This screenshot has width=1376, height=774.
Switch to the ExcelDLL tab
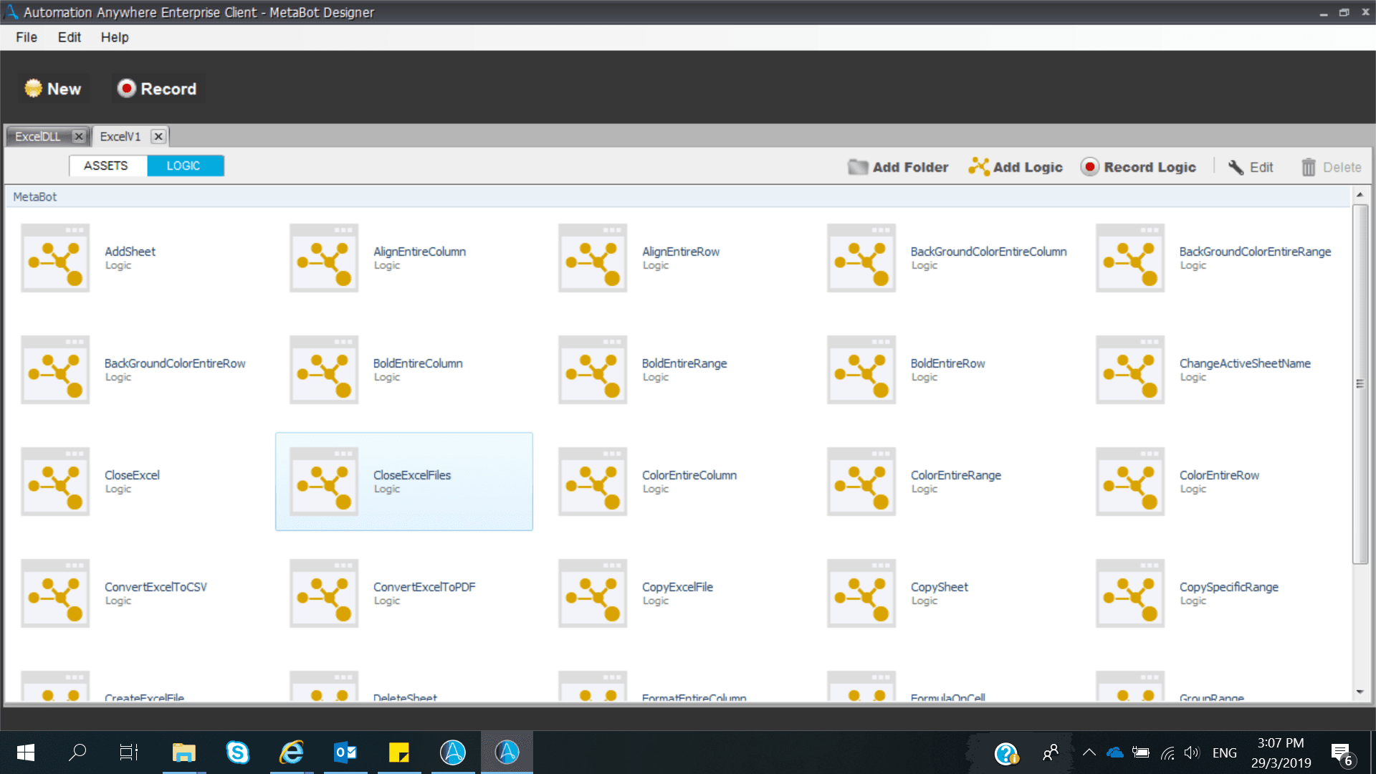pos(38,136)
